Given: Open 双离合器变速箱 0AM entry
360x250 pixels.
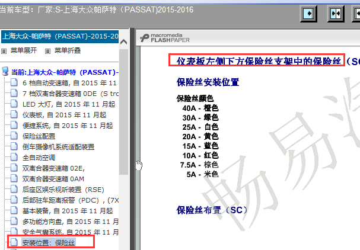Looking at the screenshot, I should (x=53, y=179).
